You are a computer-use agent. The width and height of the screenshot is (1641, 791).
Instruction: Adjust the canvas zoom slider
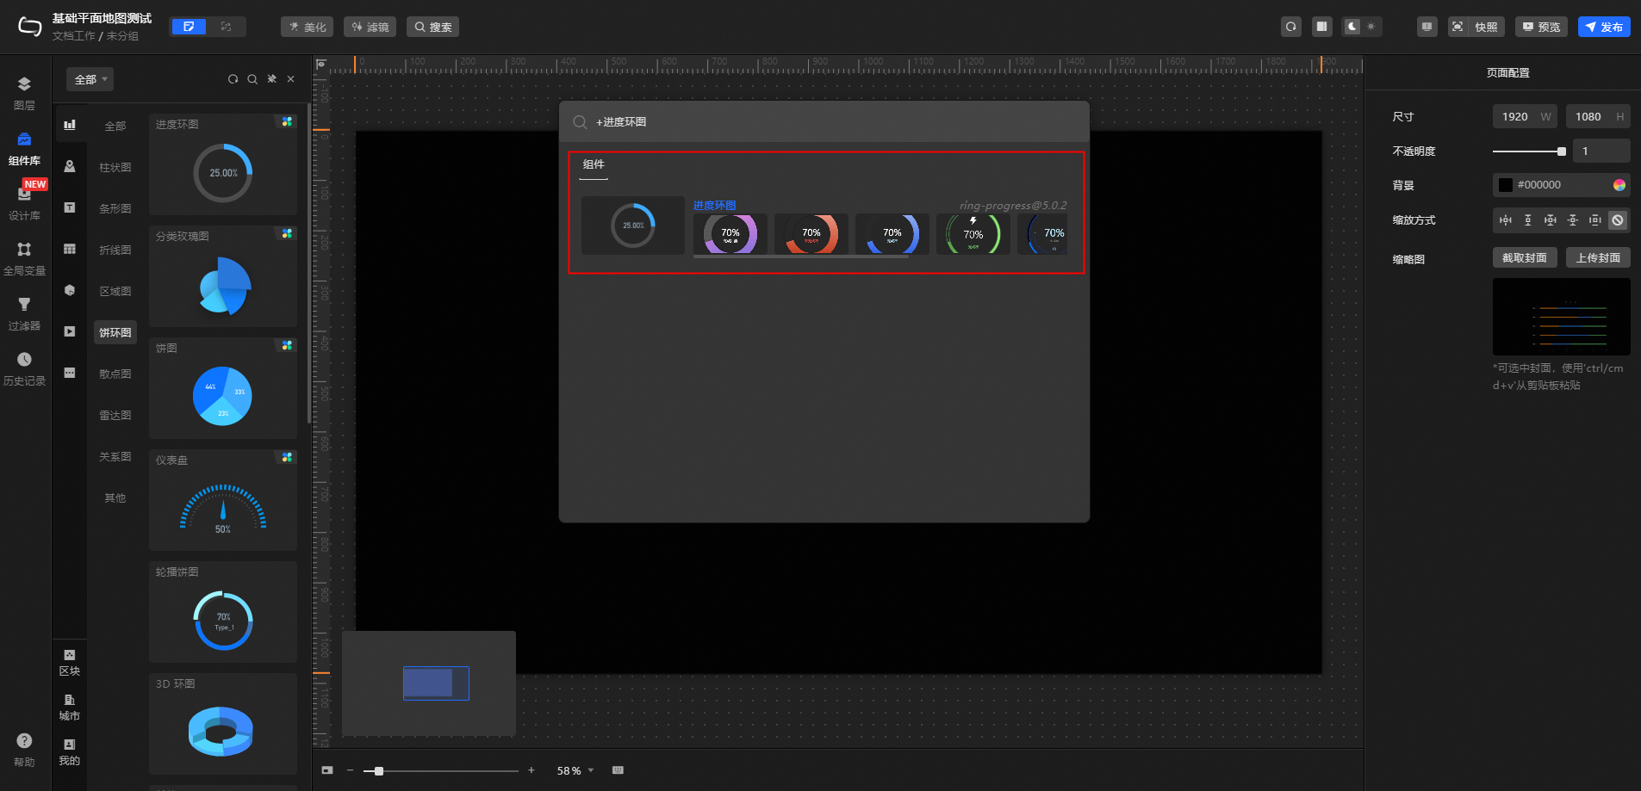coord(439,770)
